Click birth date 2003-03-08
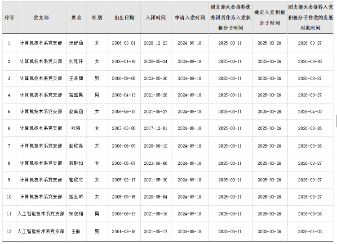Image resolution: width=337 pixels, height=244 pixels. 124,128
